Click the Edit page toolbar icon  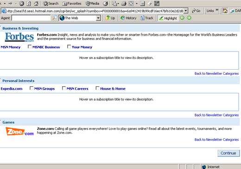[131, 3]
